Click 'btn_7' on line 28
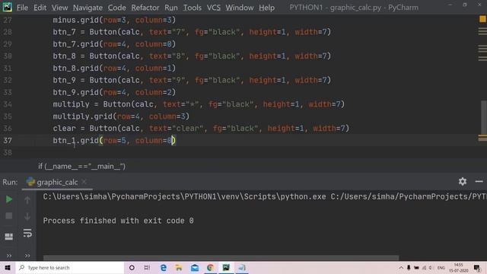The image size is (487, 274). point(64,32)
